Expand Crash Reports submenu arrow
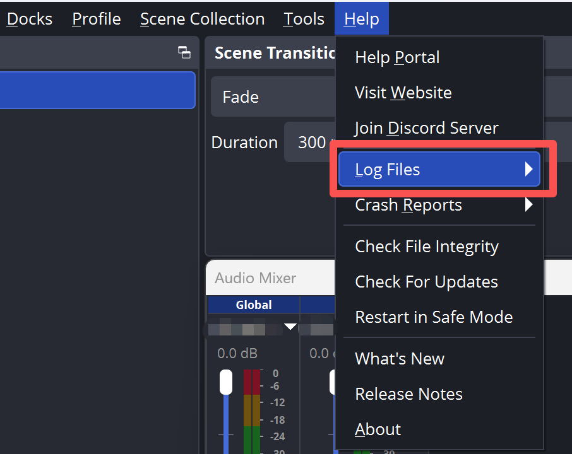Screen dimensions: 572x454 (528, 205)
